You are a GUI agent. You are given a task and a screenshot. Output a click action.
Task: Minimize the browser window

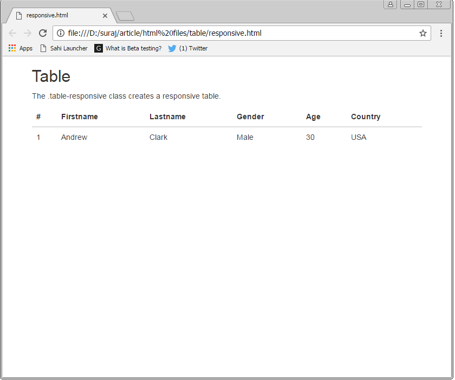[407, 4]
